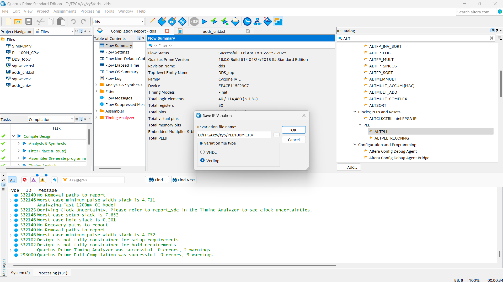The width and height of the screenshot is (503, 282).
Task: Expand the Timing Analyzer report folder
Action: pyautogui.click(x=96, y=118)
